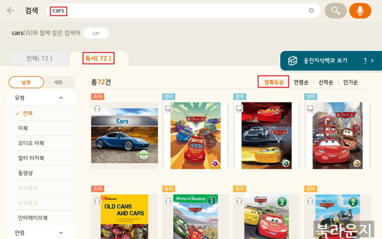Click the back arrow icon

10,11
